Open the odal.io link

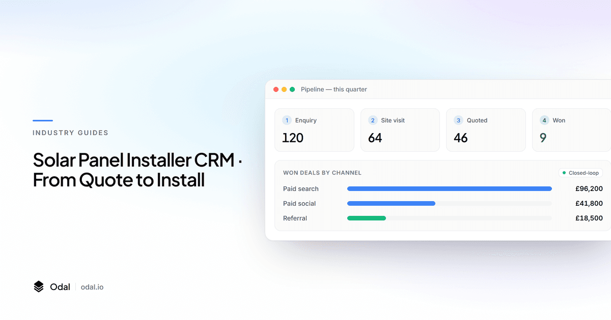click(x=92, y=287)
